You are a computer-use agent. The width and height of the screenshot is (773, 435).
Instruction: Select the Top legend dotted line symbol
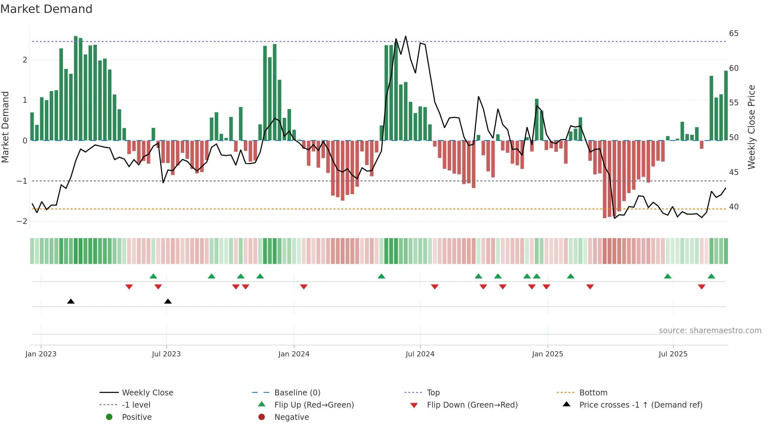pos(413,392)
